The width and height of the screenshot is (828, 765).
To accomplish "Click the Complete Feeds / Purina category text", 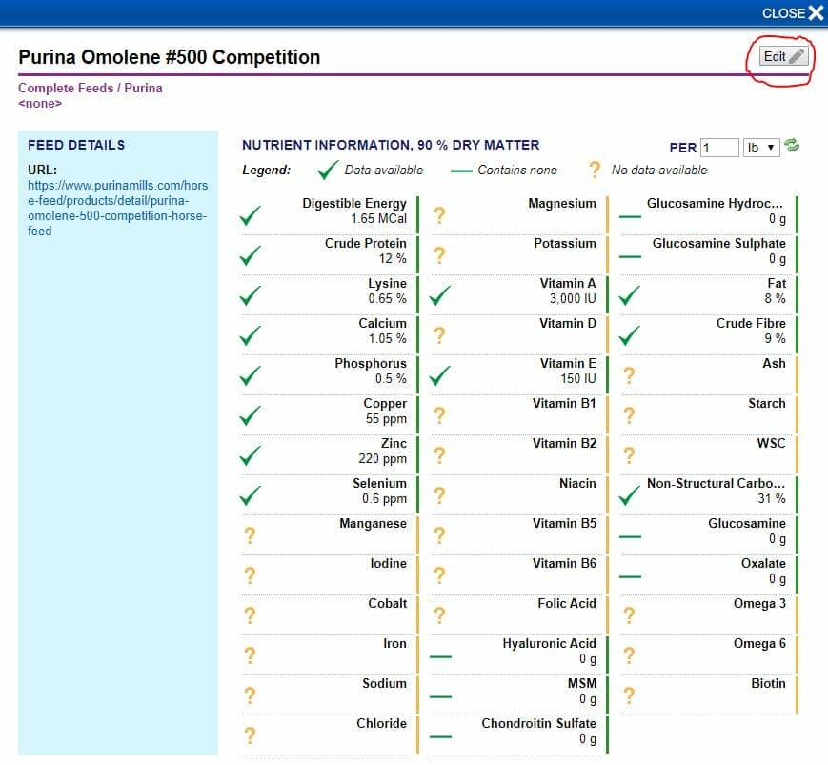I will point(91,89).
